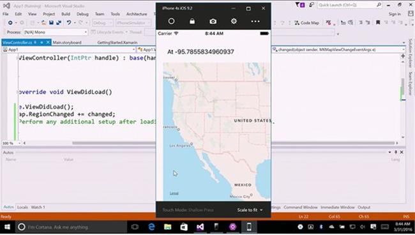Image resolution: width=415 pixels, height=235 pixels.
Task: Open Microsoft Edge from the taskbar
Action: pyautogui.click(x=151, y=227)
